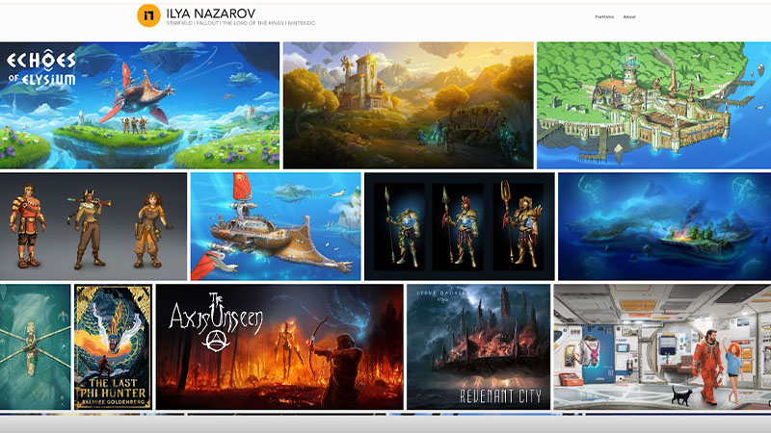View The Axis Unseen fire forest artwork

click(279, 346)
